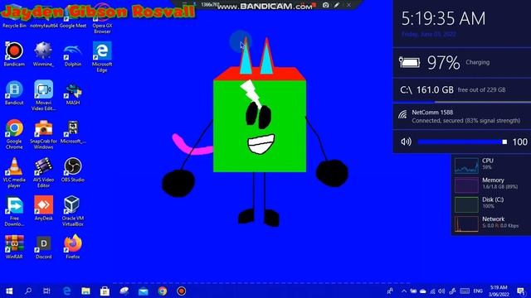The image size is (531, 298).
Task: Open the Winmine desktop icon
Action: (43, 54)
